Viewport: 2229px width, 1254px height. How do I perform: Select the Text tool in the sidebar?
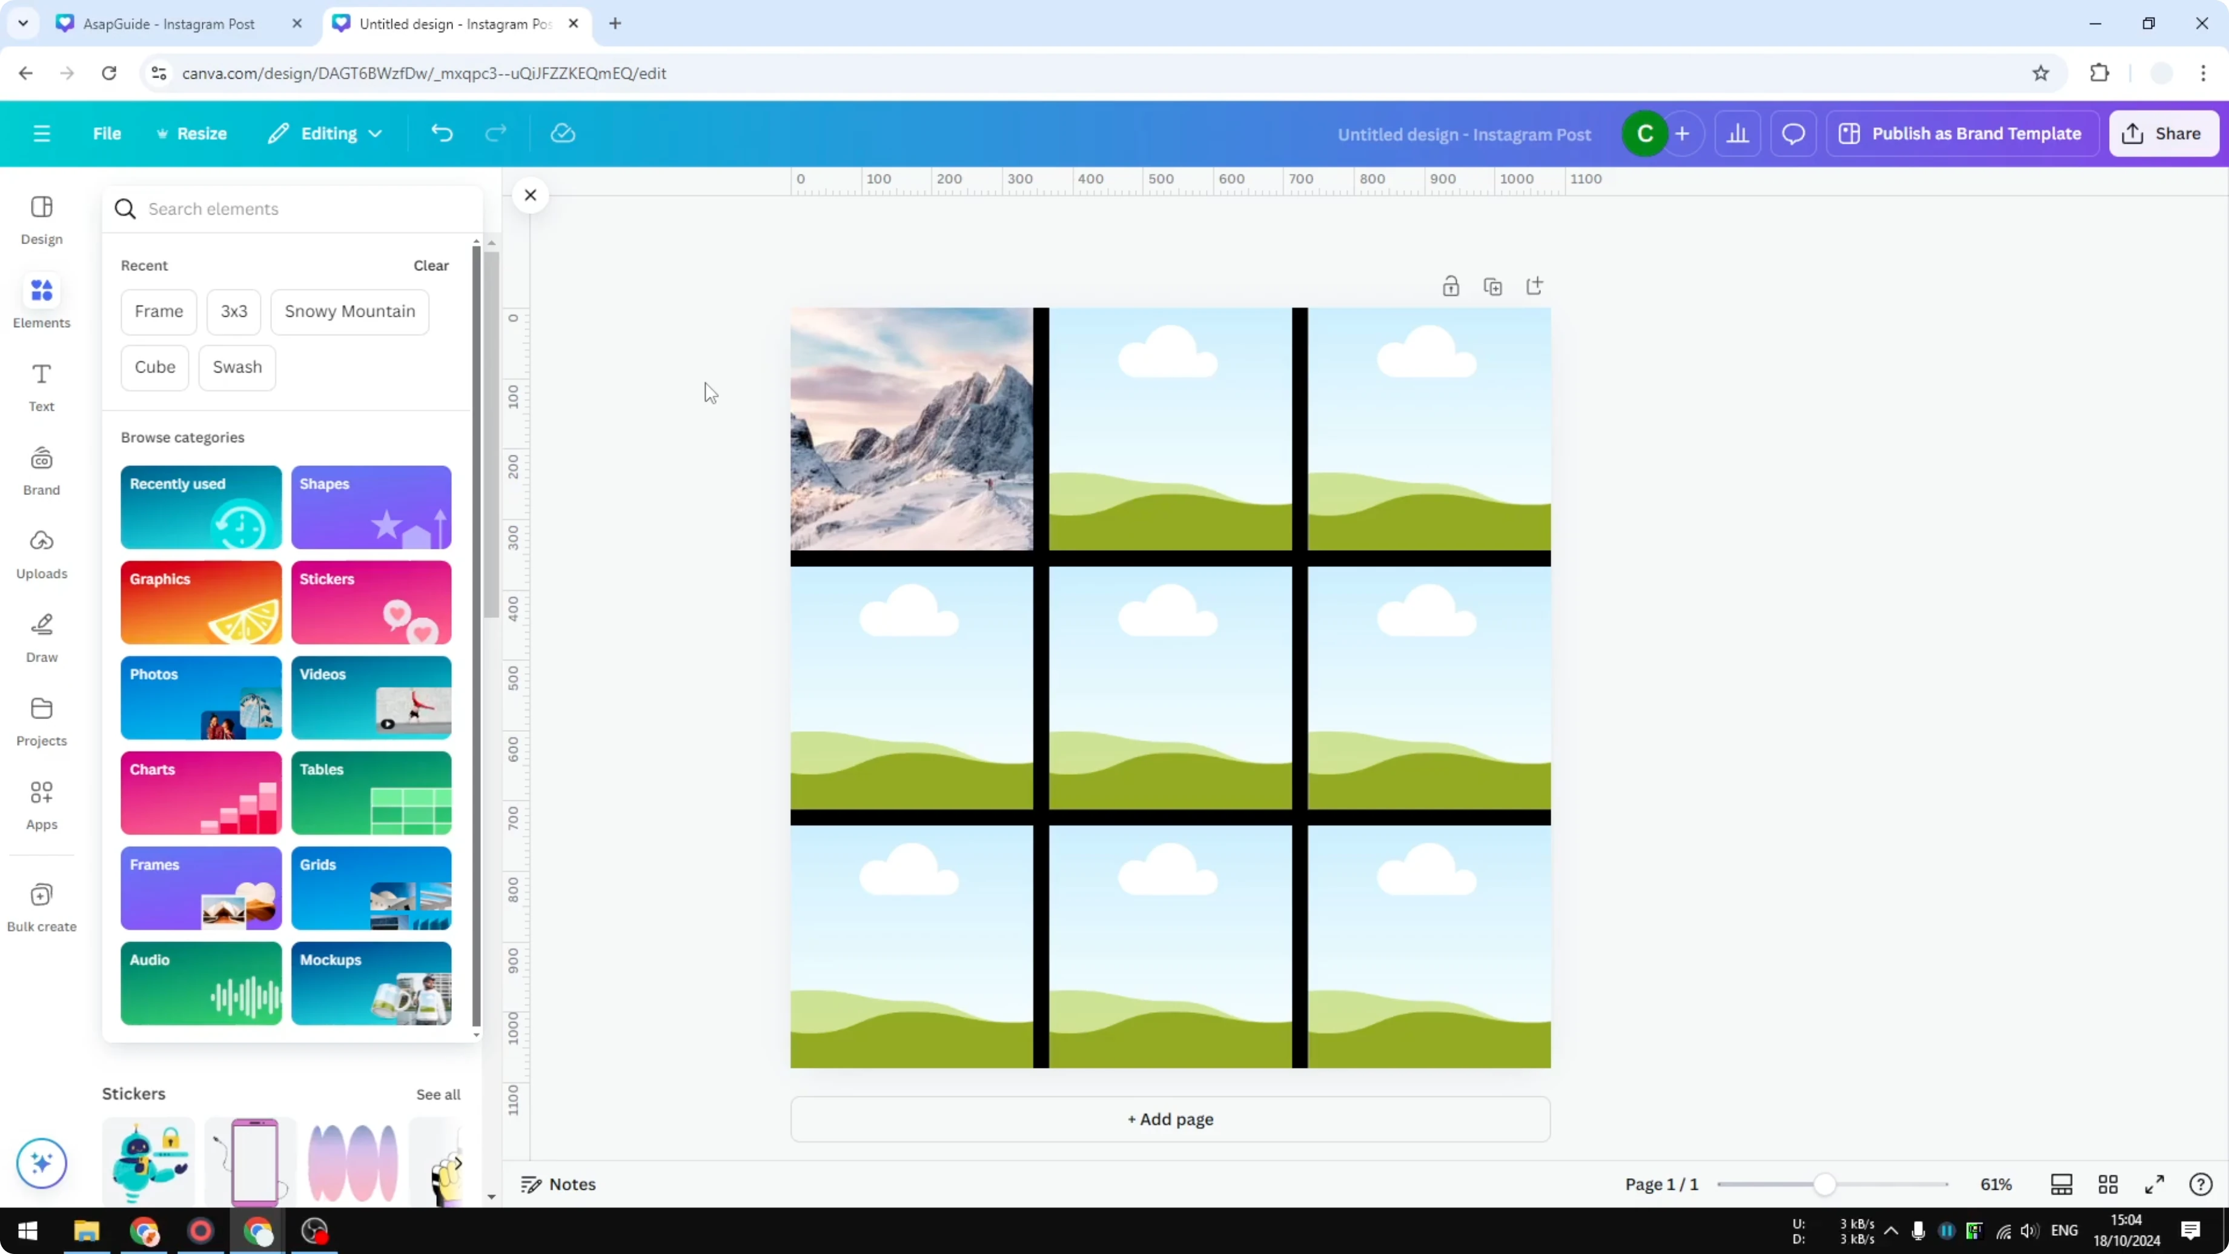pos(41,387)
